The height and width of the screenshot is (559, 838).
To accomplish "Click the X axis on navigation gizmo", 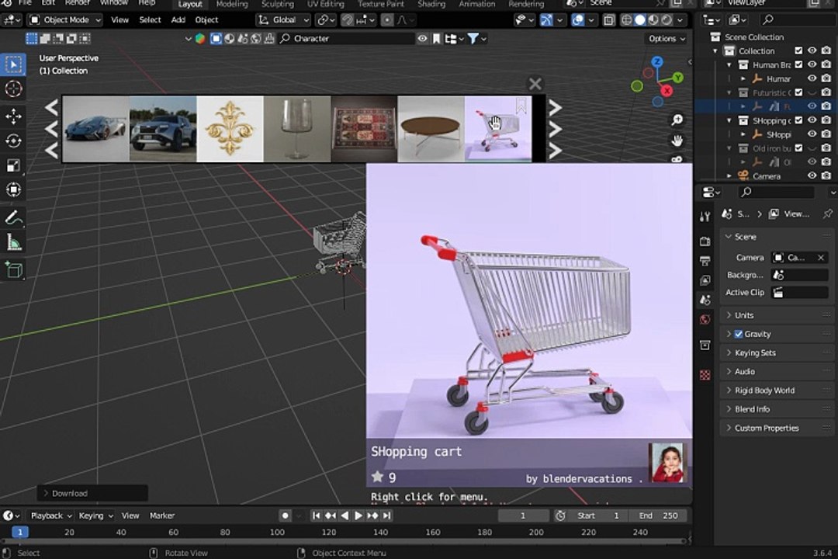I will 667,90.
